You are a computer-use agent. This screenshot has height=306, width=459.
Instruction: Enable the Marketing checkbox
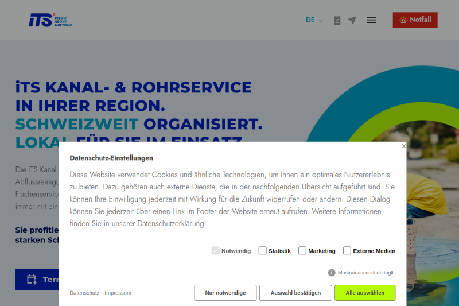point(302,251)
